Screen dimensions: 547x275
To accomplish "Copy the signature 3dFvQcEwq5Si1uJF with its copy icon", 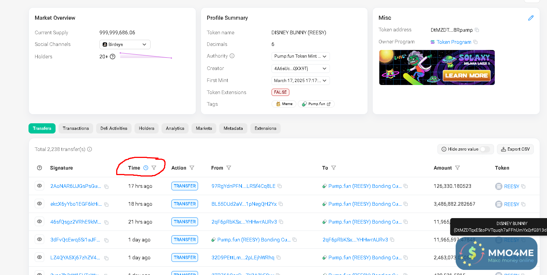I will tap(106, 240).
